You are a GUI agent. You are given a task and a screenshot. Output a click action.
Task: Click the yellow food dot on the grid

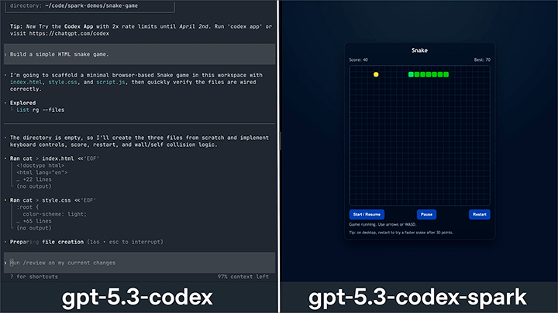(376, 74)
